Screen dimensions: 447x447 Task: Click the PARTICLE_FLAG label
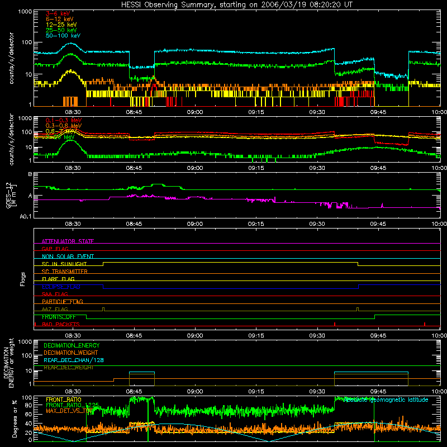[x=63, y=302]
